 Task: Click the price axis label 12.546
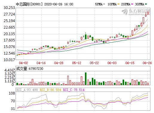click(x=9, y=53)
